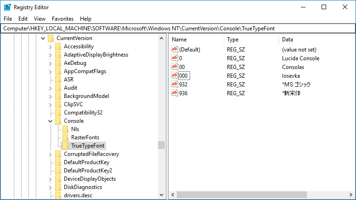Click the Consolas data cell

(293, 67)
